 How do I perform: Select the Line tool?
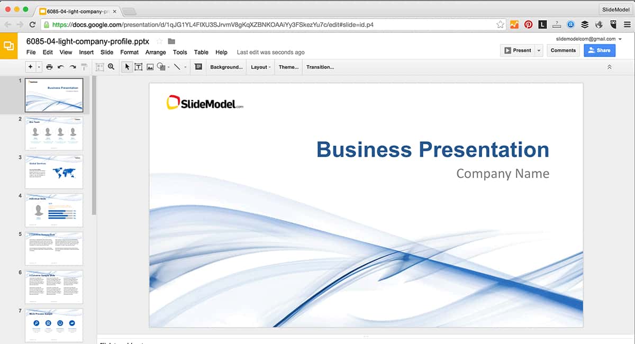177,67
